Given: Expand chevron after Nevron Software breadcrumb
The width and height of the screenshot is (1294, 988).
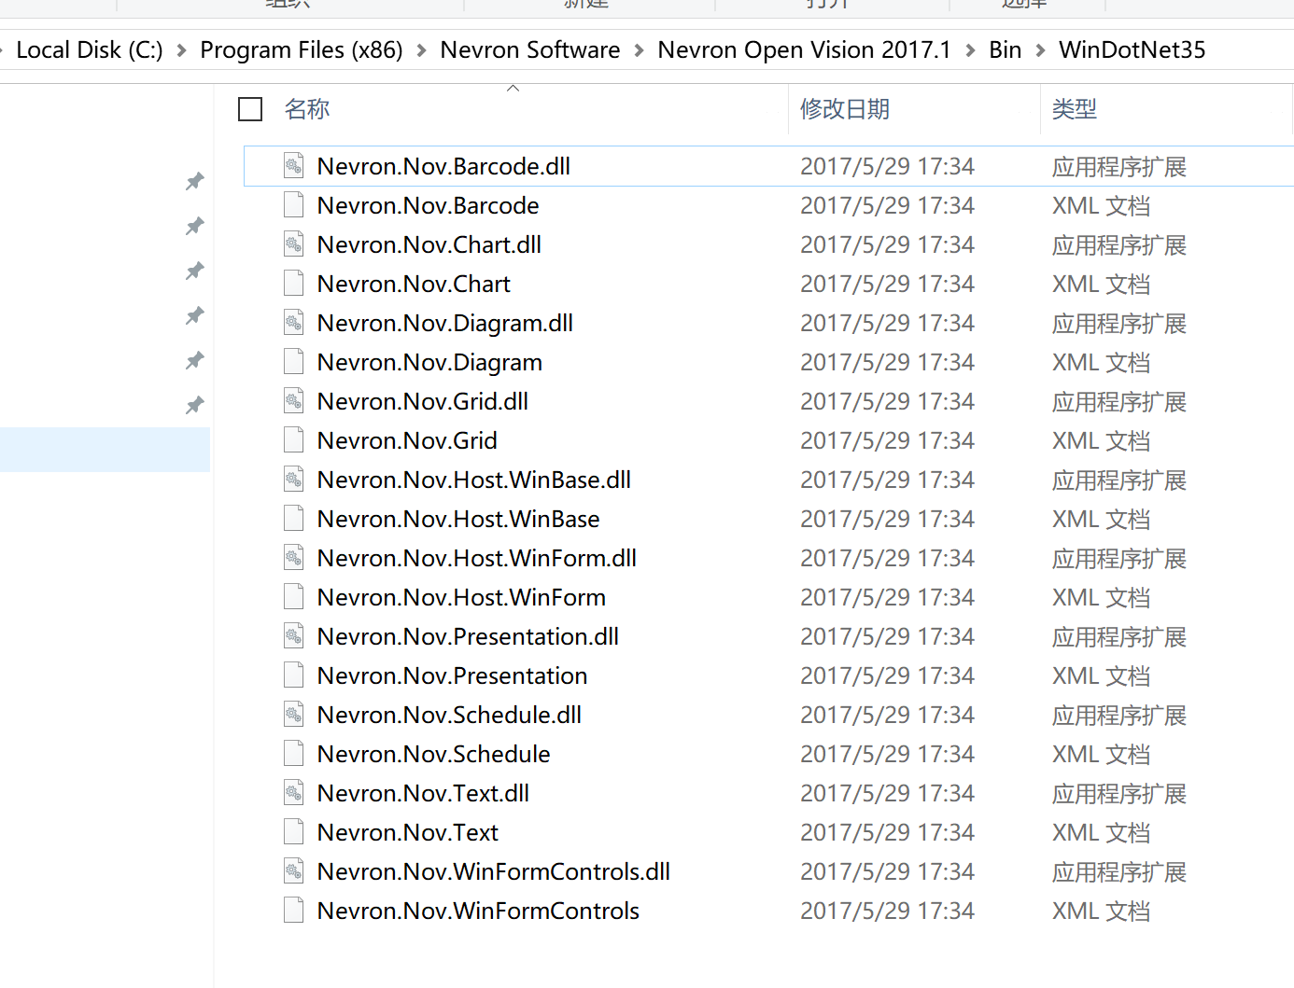Looking at the screenshot, I should [639, 50].
